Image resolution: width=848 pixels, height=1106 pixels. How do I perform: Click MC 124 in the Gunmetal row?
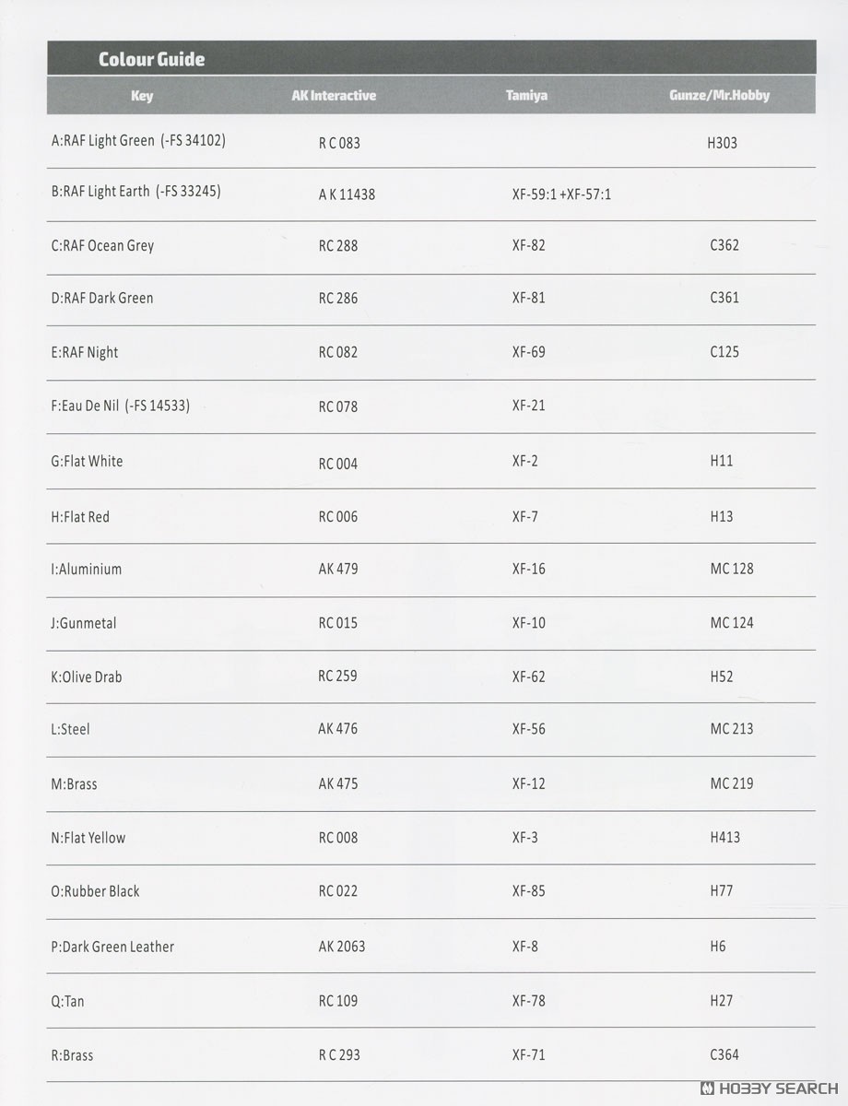(732, 622)
